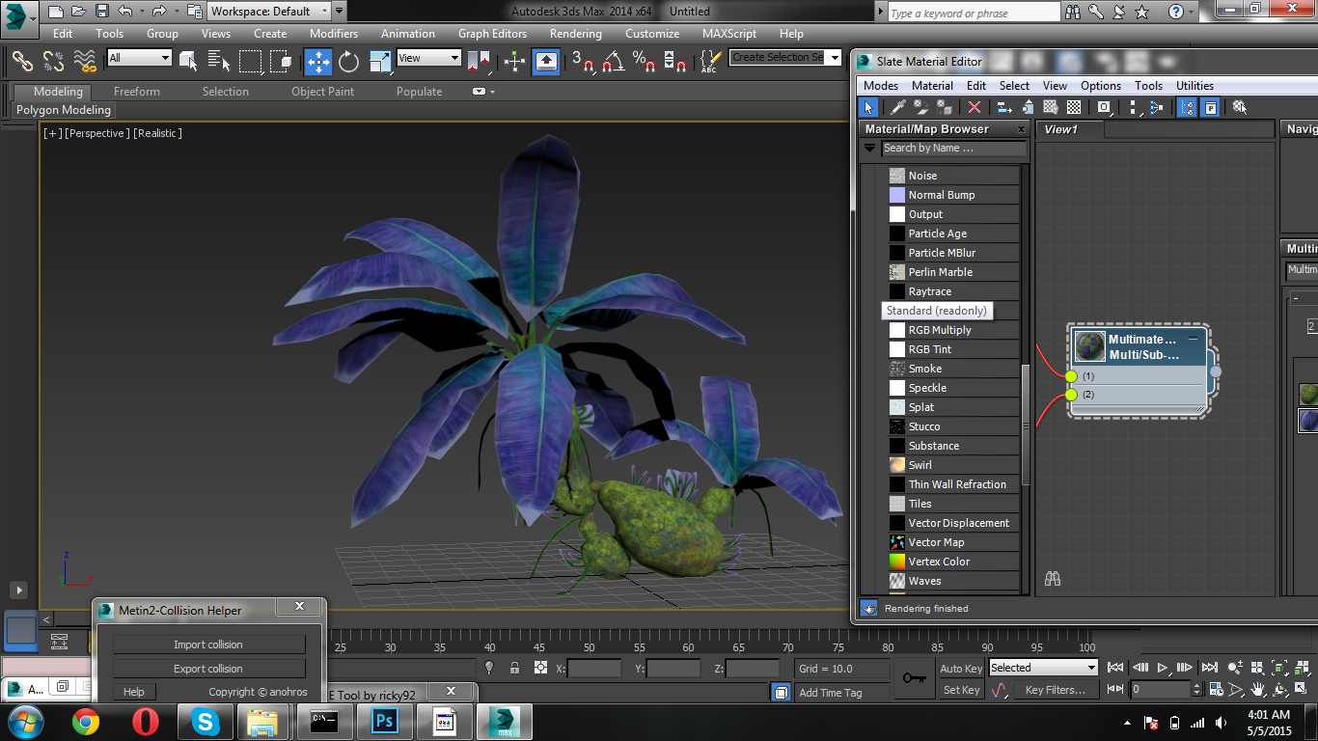
Task: Click the binoculars search icon in View1
Action: pos(1053,578)
